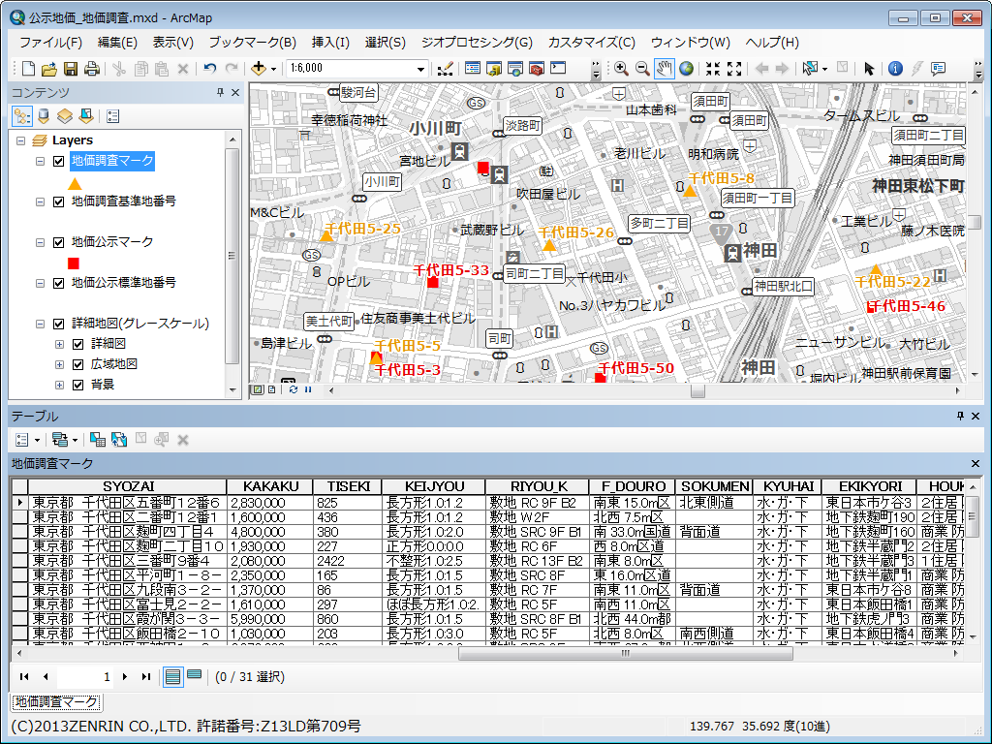Uncheck 地価調査マーク layer
This screenshot has width=992, height=744.
(x=59, y=162)
